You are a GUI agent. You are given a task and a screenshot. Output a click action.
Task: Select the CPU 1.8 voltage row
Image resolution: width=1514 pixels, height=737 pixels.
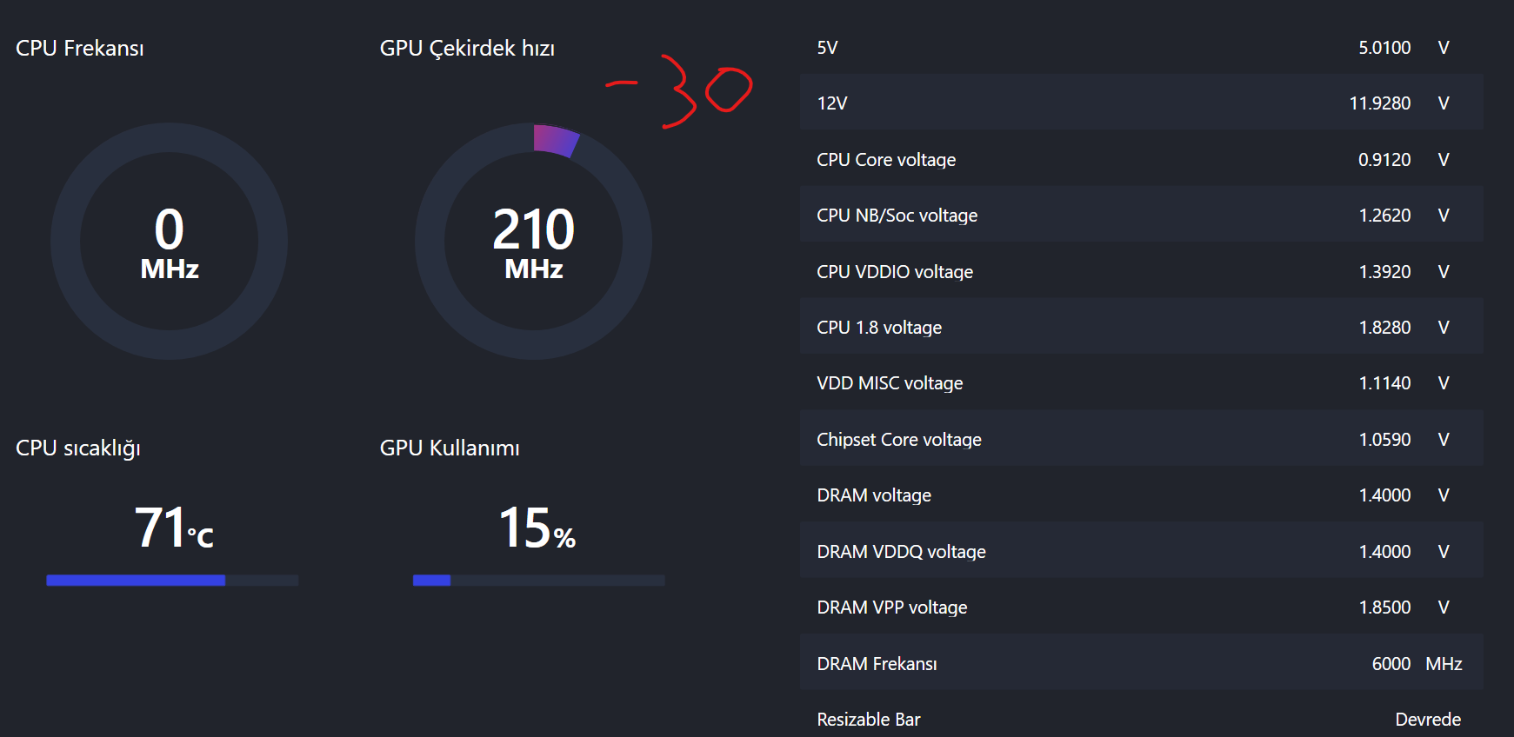click(1141, 327)
